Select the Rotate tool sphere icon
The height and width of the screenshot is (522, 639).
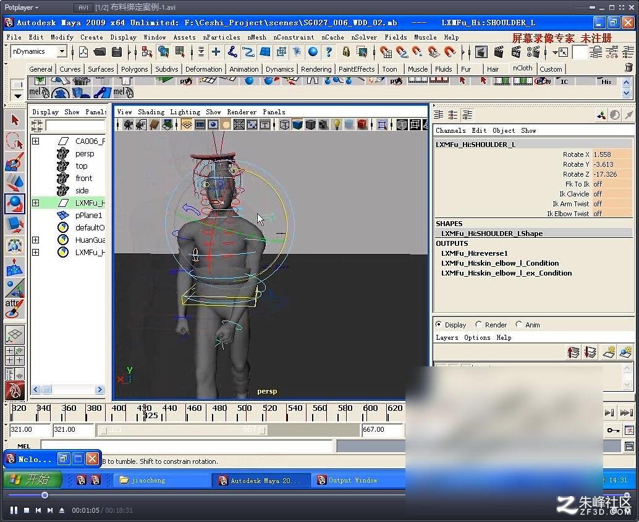pos(15,204)
